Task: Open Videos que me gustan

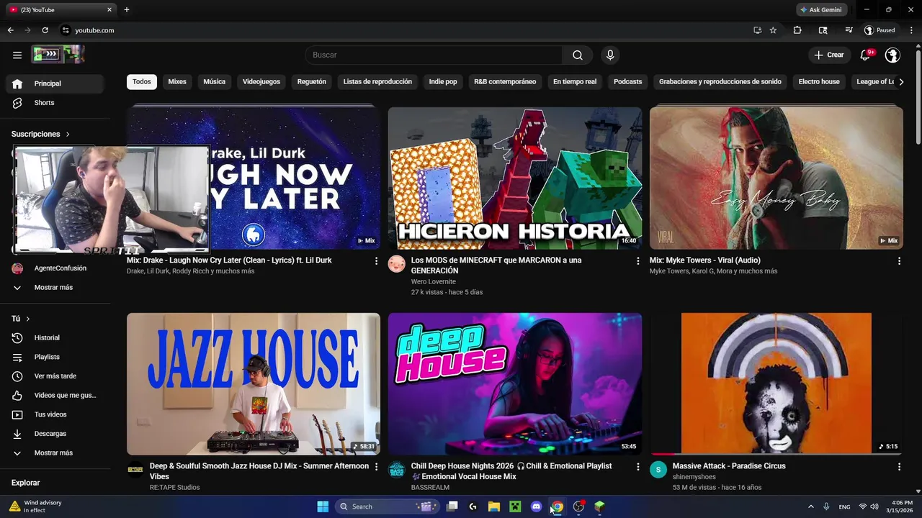Action: click(55, 395)
